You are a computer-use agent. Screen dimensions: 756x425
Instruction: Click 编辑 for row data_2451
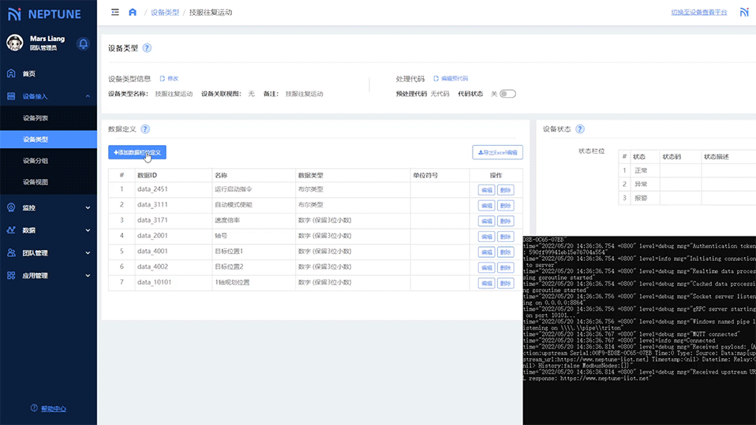tap(486, 190)
